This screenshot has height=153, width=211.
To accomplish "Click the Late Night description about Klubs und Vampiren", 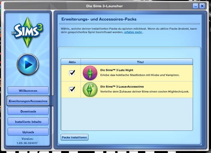I will 140,75.
